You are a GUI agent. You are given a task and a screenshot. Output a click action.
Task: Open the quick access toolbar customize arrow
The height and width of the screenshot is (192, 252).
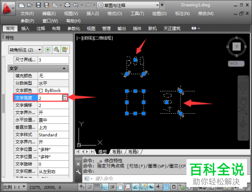162,5
